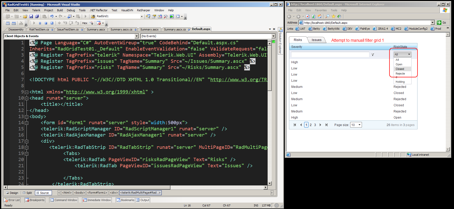454x209 pixels.
Task: Open the Solution Explorer side tab
Action: [280, 41]
